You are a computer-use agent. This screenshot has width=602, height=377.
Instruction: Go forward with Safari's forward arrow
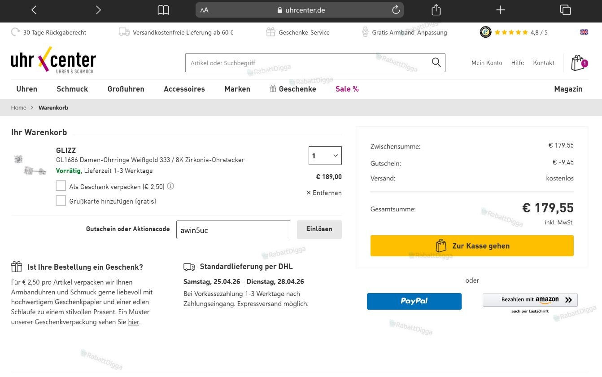(x=98, y=10)
